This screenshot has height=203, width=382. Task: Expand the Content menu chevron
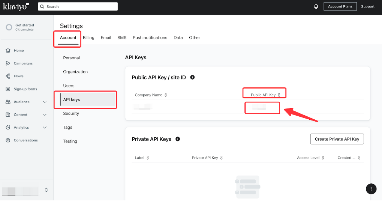click(45, 114)
